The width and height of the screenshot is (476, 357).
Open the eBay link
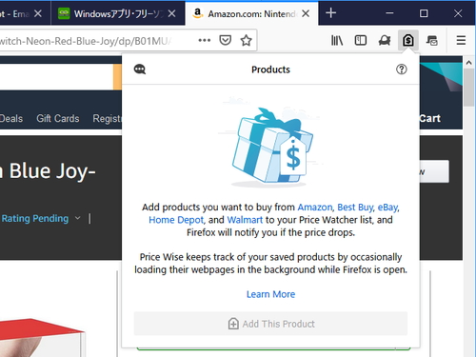coord(387,208)
